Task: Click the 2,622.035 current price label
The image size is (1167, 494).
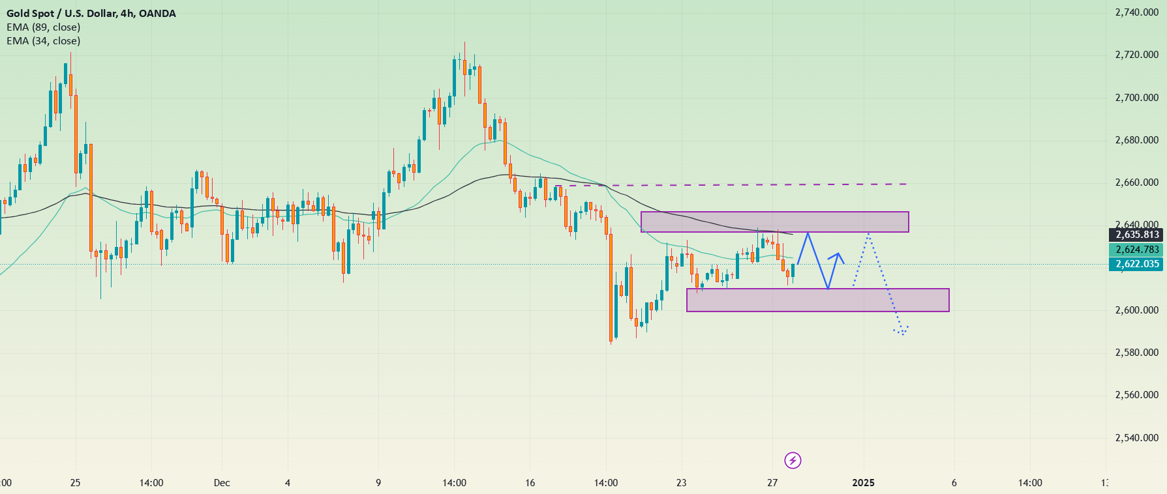Action: click(x=1137, y=264)
